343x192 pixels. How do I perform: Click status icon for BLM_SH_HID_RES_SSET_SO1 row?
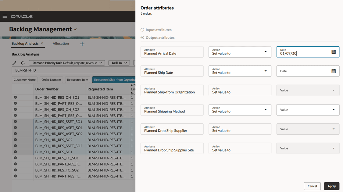pyautogui.click(x=15, y=122)
